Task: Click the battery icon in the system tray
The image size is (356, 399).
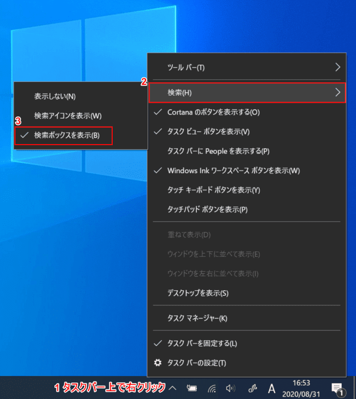Action: coord(192,388)
